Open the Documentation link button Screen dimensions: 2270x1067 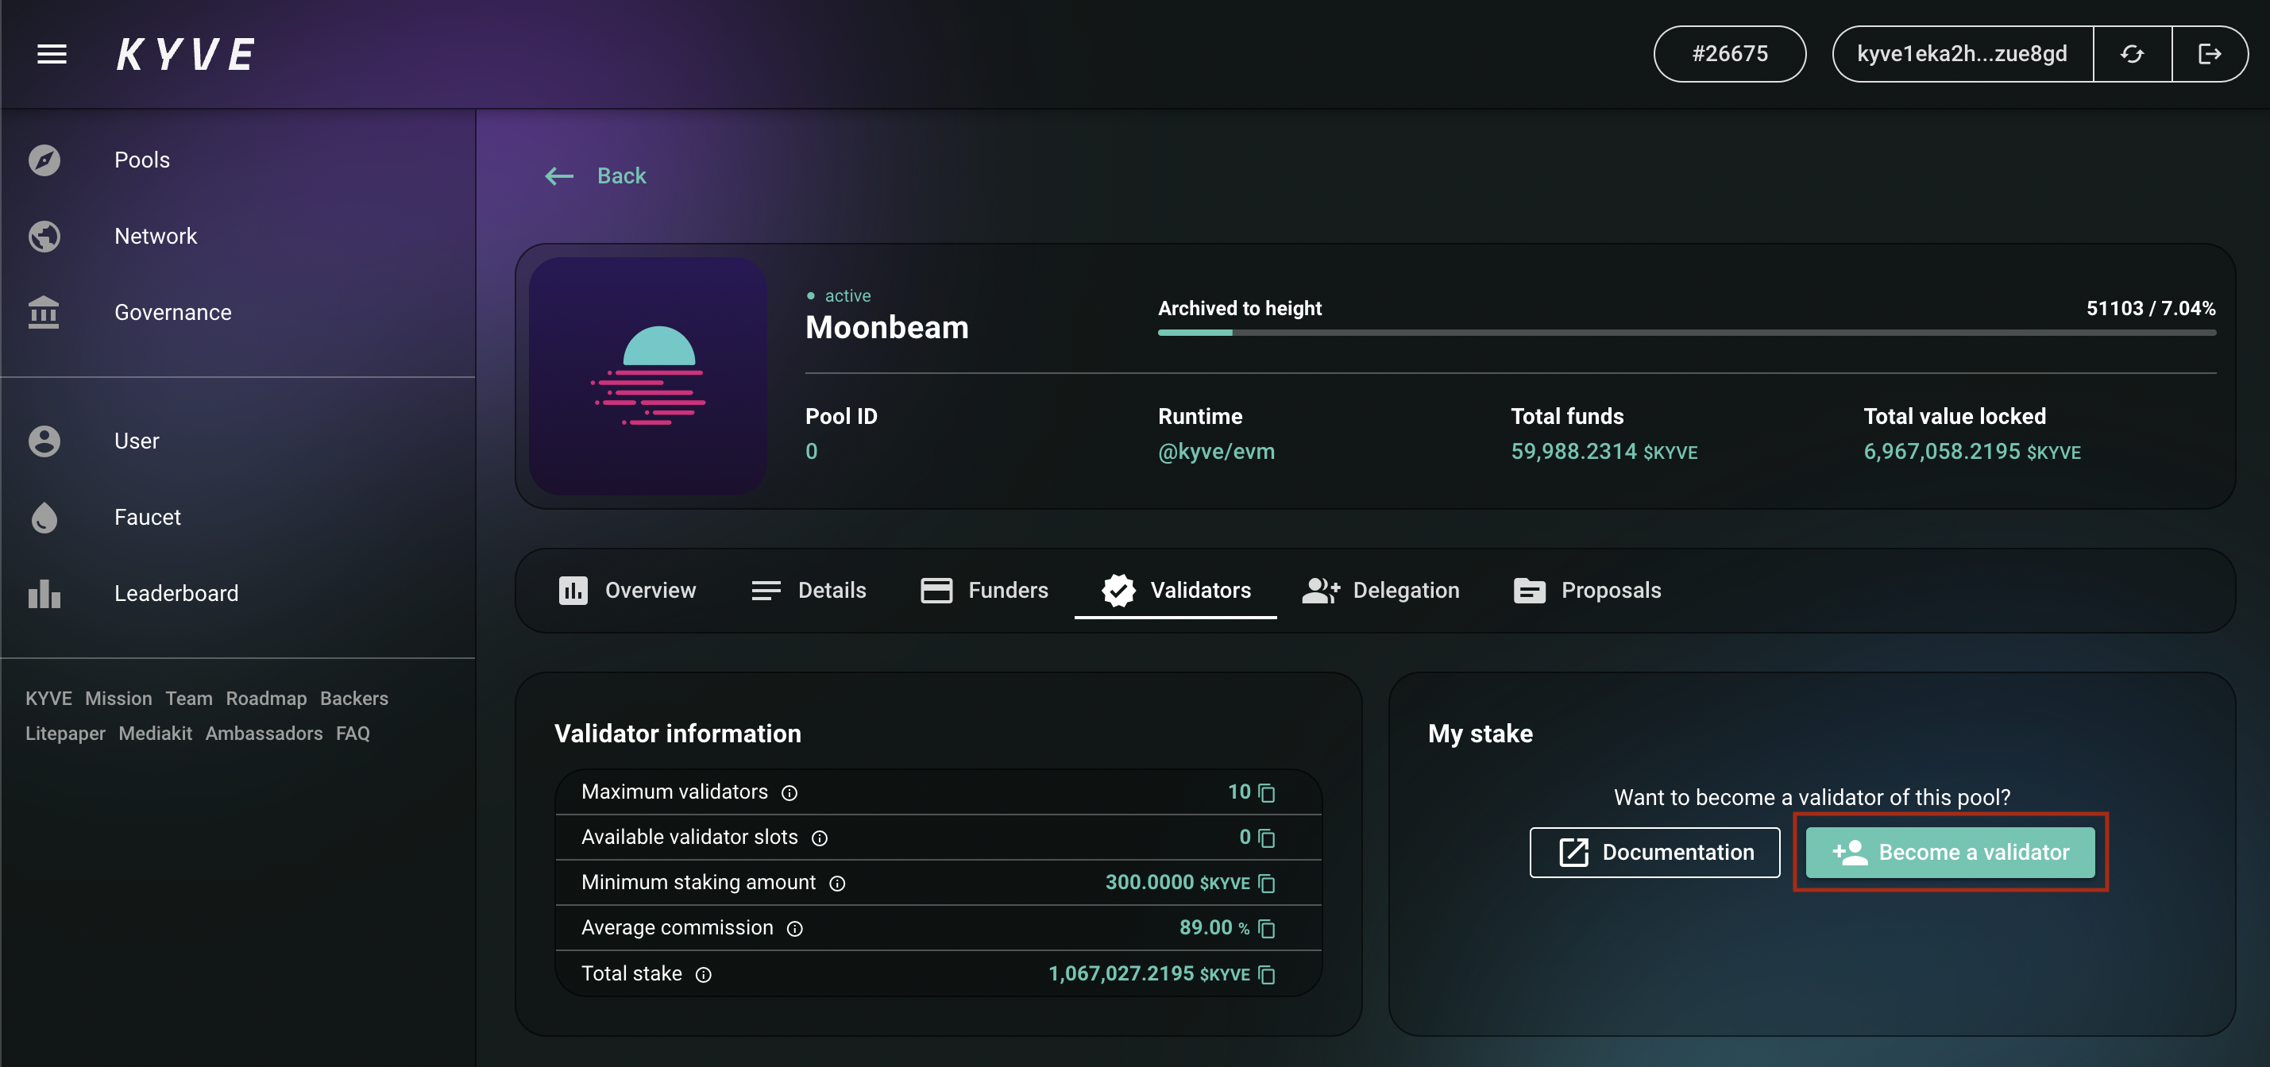tap(1654, 852)
